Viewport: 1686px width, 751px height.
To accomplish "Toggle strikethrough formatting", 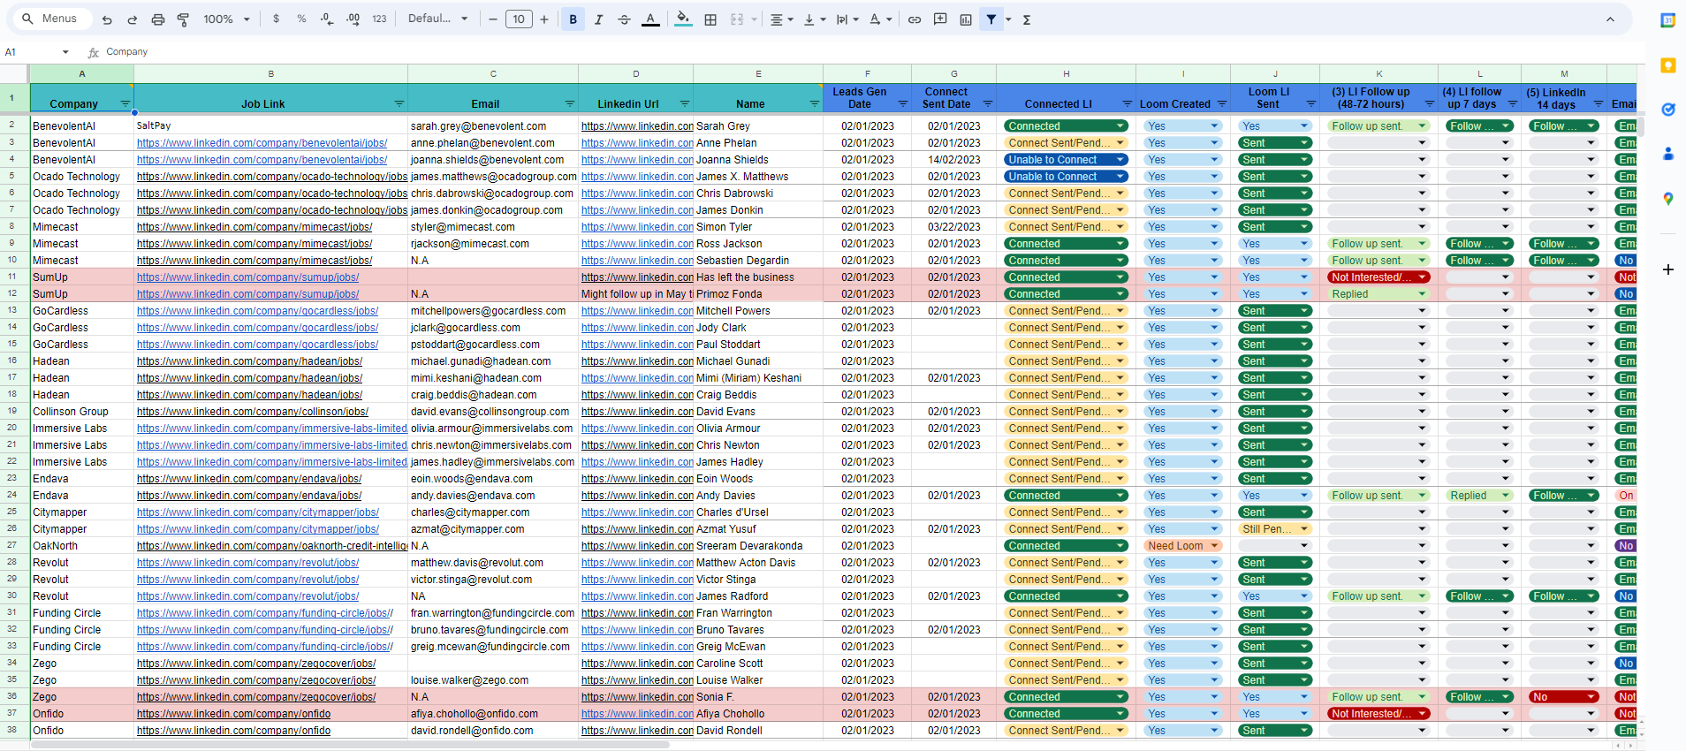I will 624,19.
